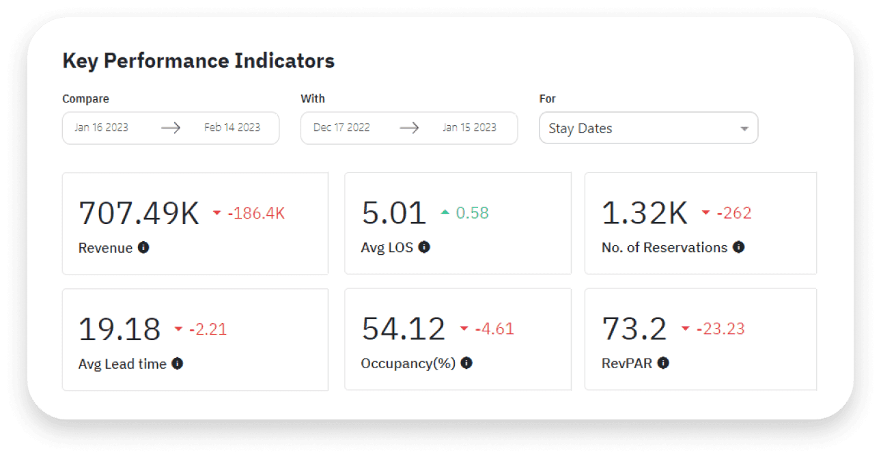Click the red -262 reservations change value
The width and height of the screenshot is (881, 457).
click(734, 214)
